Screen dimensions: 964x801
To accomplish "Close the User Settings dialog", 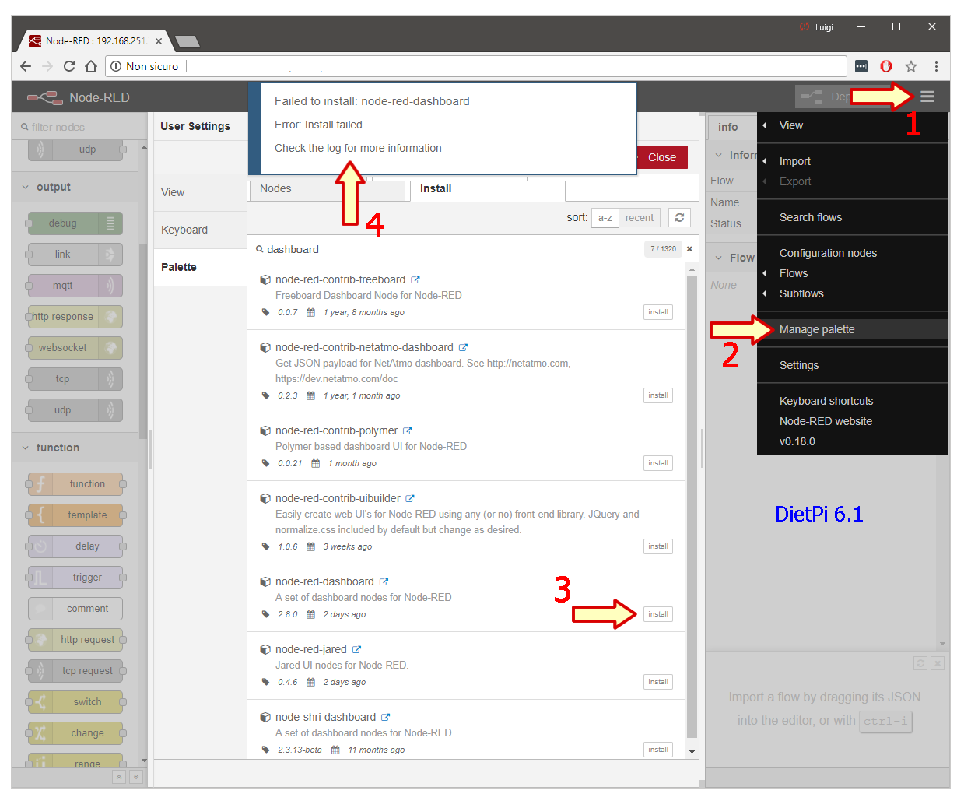I will click(x=662, y=157).
